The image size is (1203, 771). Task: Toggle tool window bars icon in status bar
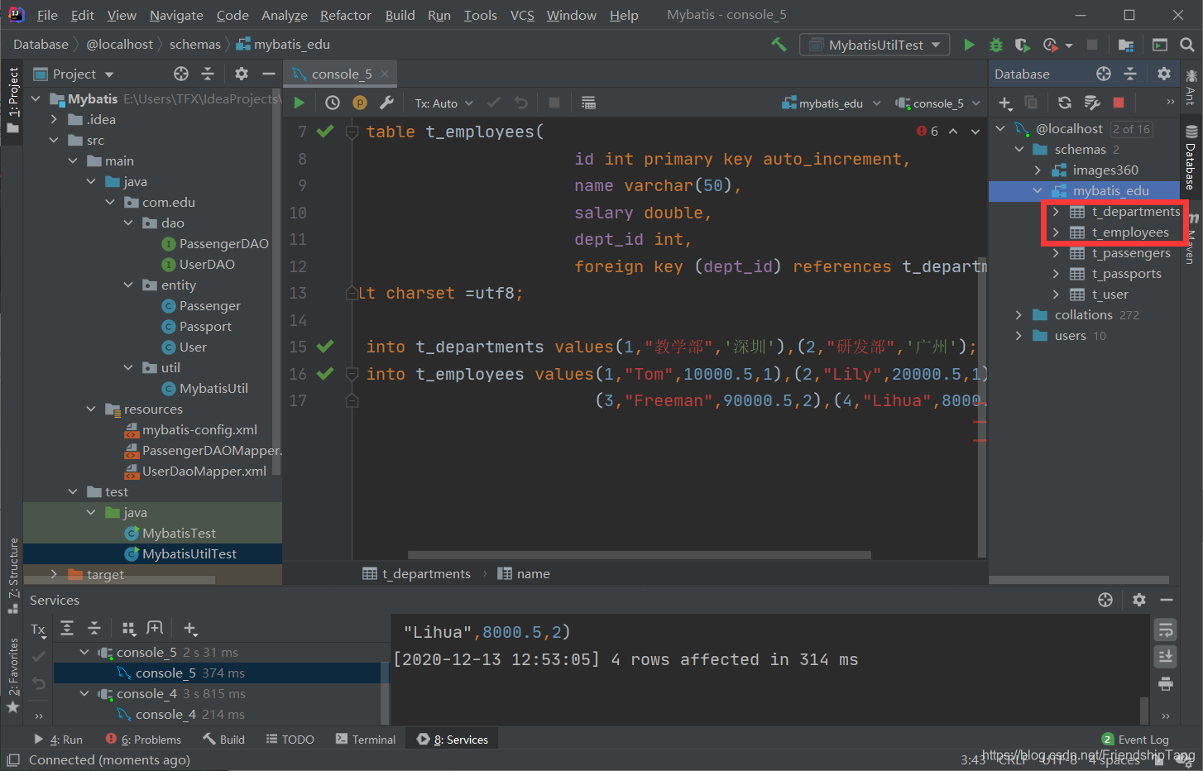pos(12,759)
